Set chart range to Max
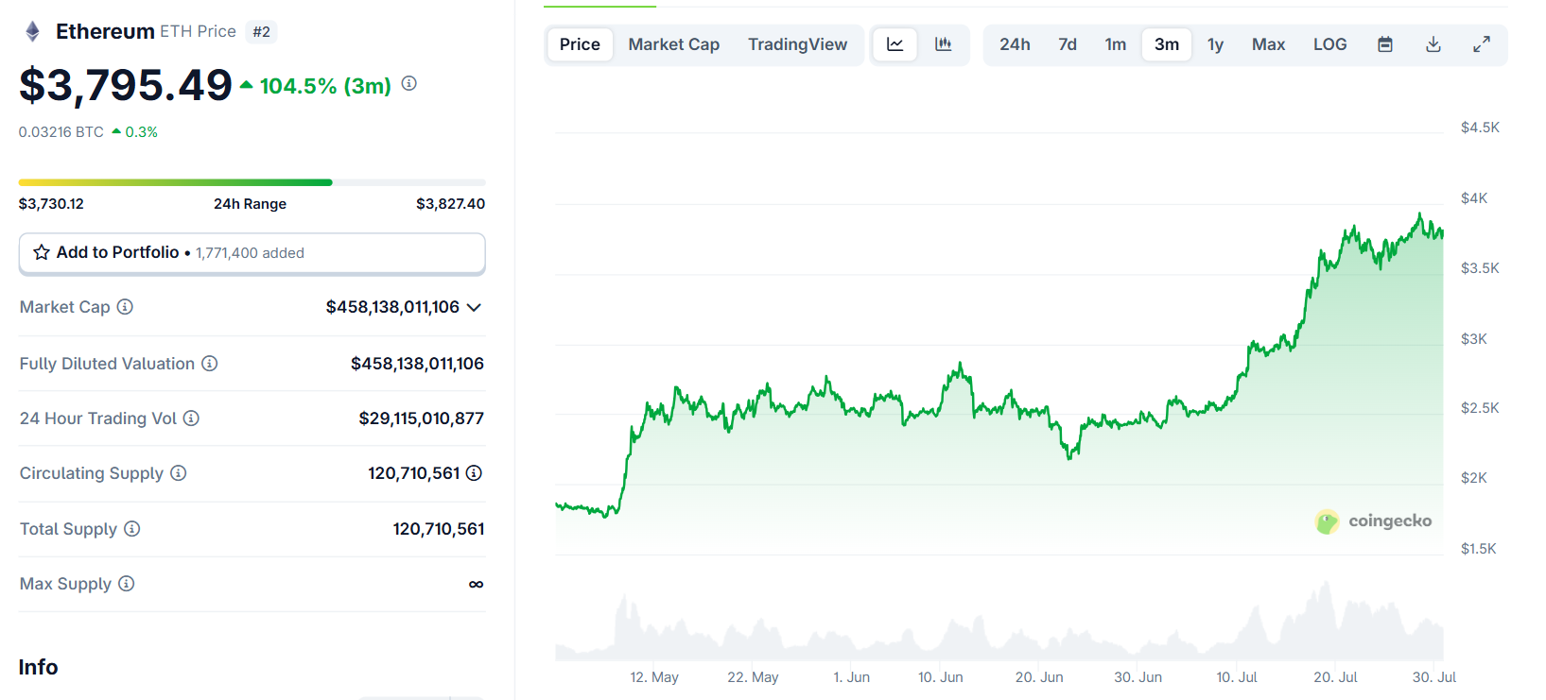Image resolution: width=1546 pixels, height=700 pixels. click(1269, 44)
